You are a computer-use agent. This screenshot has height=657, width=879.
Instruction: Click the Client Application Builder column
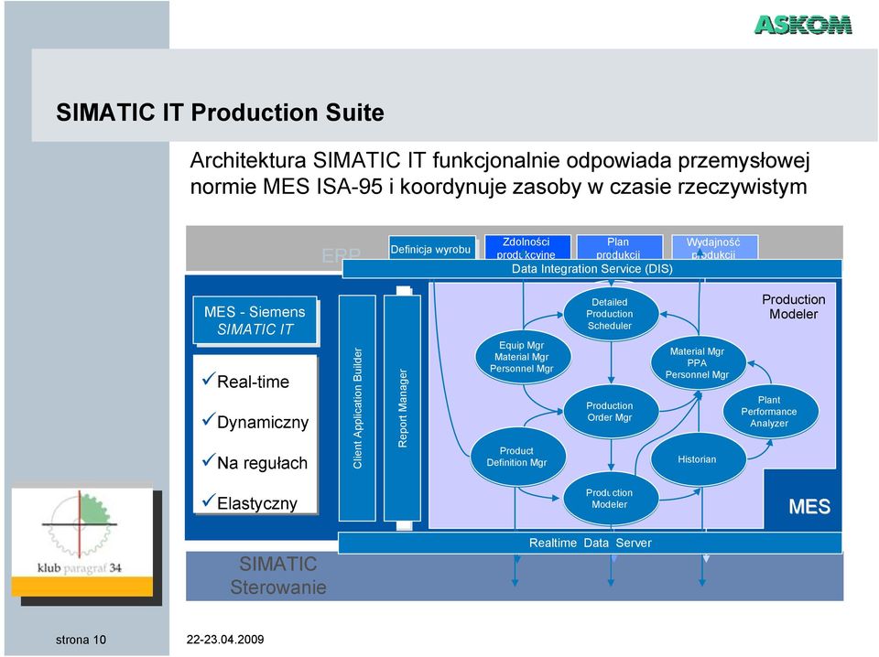(x=357, y=408)
